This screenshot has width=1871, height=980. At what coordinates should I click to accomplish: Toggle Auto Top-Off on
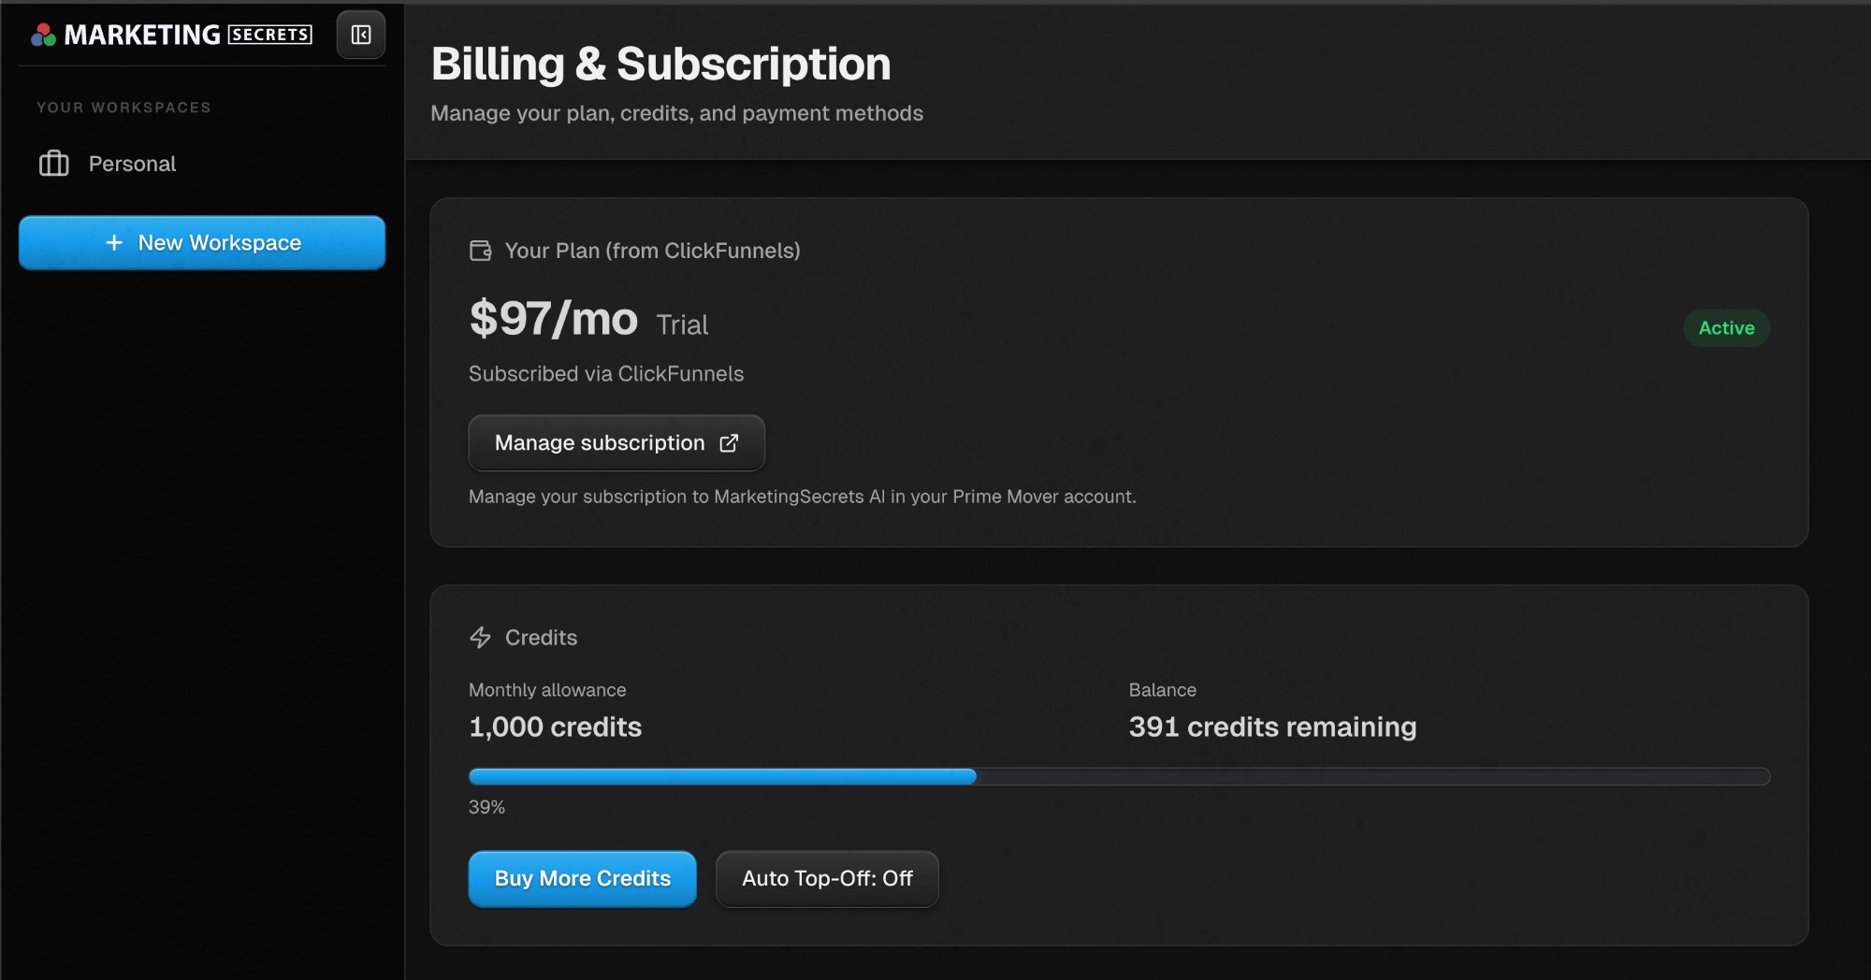click(x=827, y=878)
